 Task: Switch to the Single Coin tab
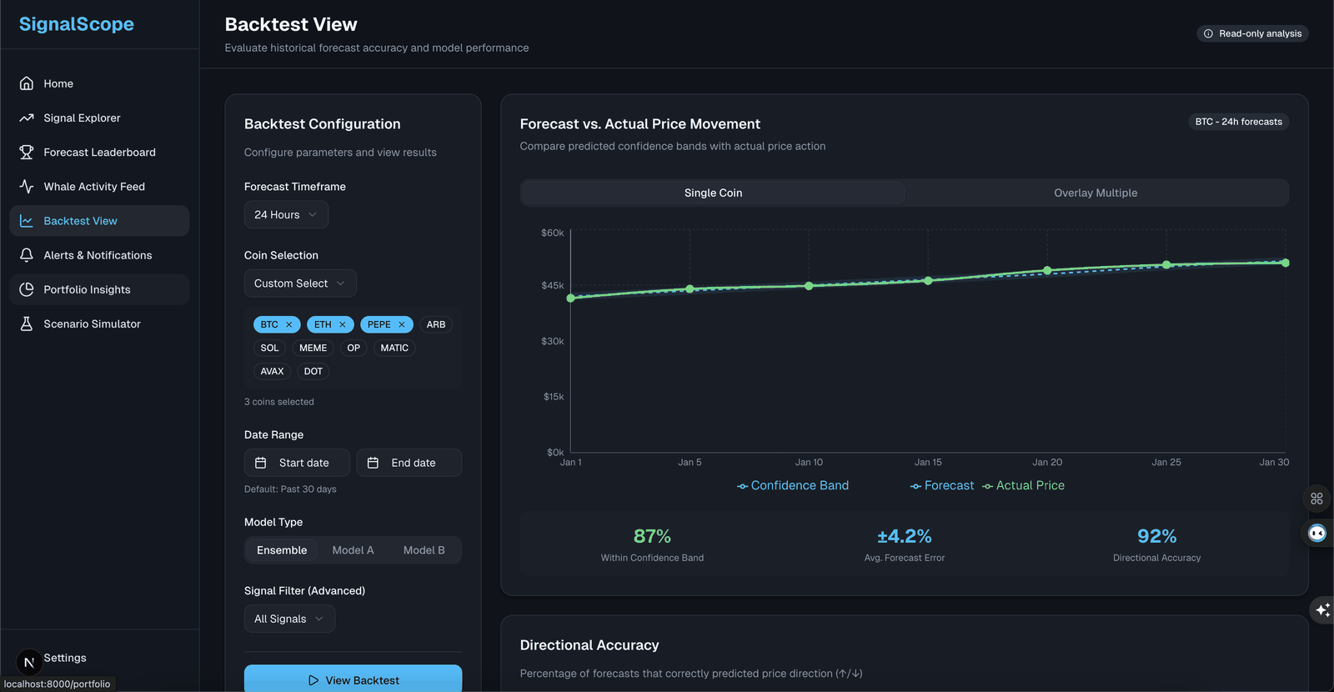[x=713, y=193]
